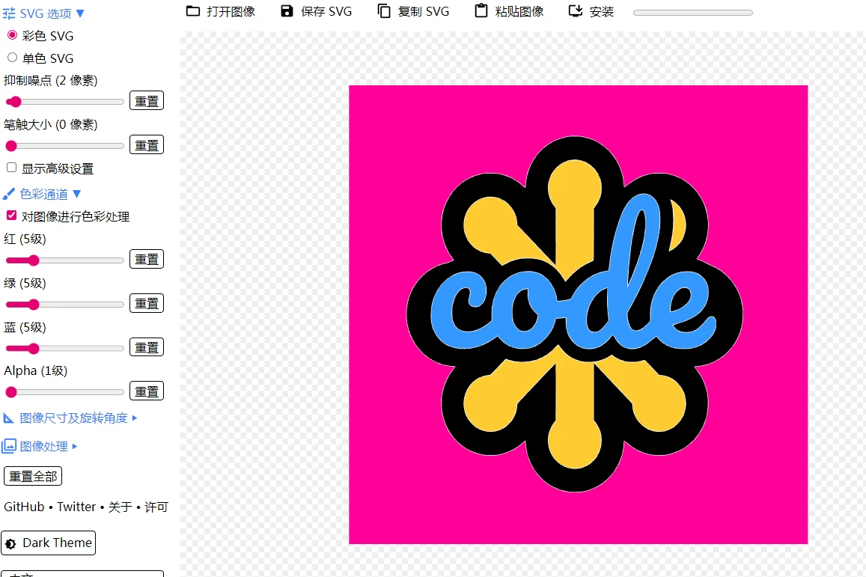Disable 对图像进行色彩处理 checkbox
The width and height of the screenshot is (866, 577).
[10, 216]
